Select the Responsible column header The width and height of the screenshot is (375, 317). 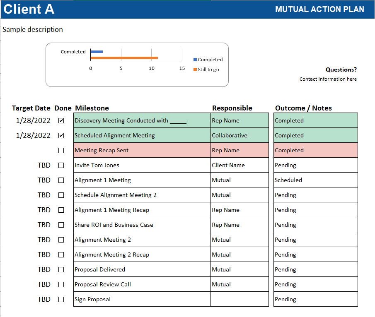pyautogui.click(x=232, y=108)
